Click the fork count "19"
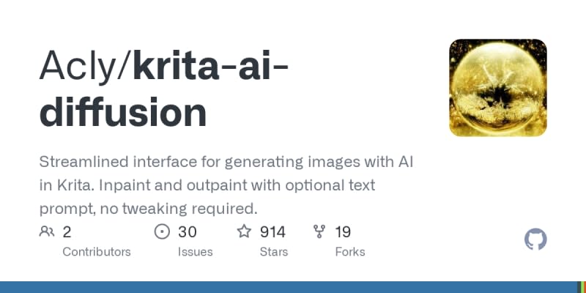Viewport: 586px width, 293px height. tap(343, 232)
